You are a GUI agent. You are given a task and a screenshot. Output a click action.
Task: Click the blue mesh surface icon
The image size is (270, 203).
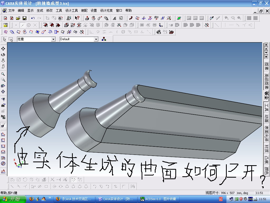click(6, 32)
